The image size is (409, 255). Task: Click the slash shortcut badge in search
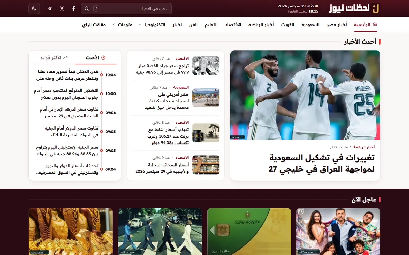coord(96,8)
